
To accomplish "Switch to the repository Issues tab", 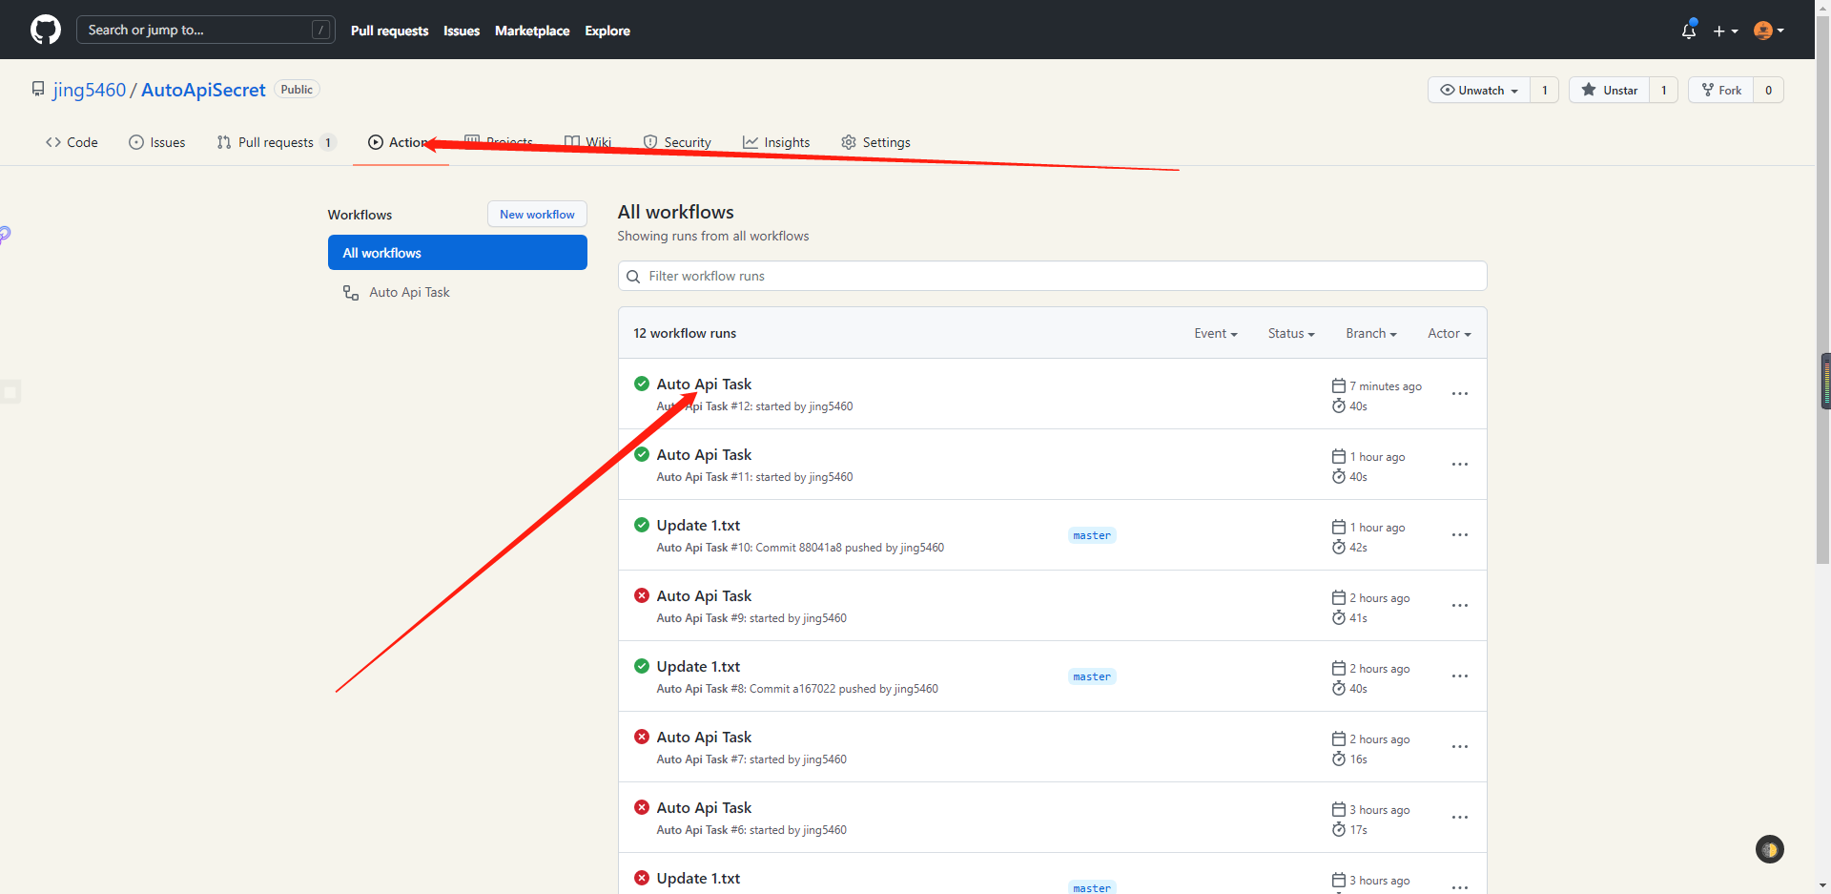I will (x=157, y=142).
